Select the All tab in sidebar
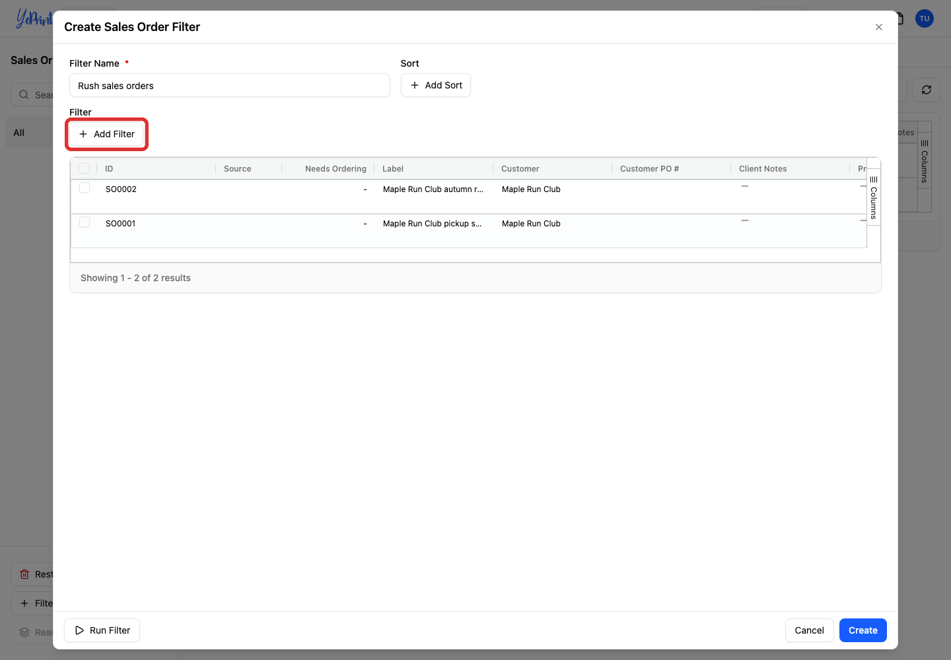This screenshot has height=660, width=951. pos(19,133)
